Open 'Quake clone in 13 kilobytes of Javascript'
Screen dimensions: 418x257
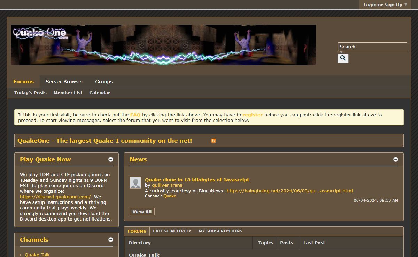point(197,180)
